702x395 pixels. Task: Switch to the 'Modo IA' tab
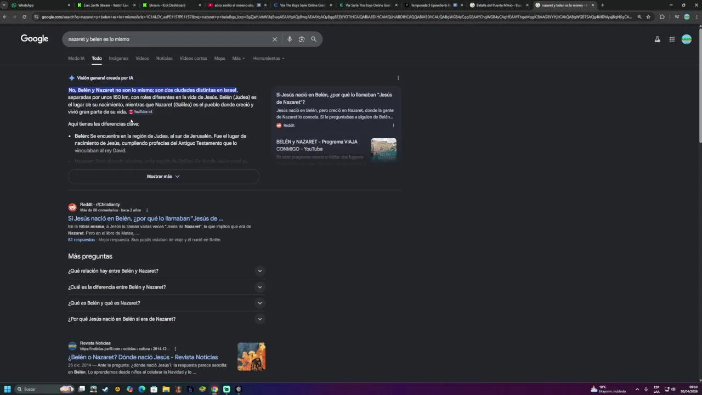click(x=76, y=58)
